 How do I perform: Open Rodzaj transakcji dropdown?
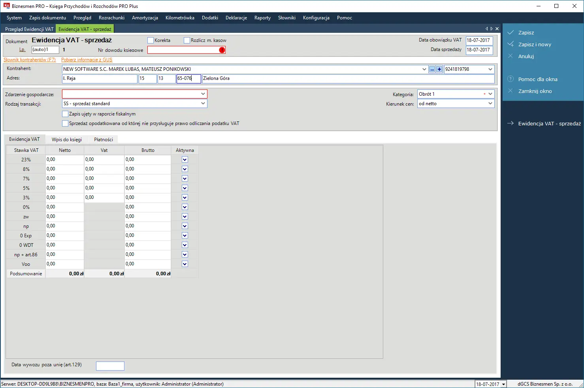[x=203, y=104]
